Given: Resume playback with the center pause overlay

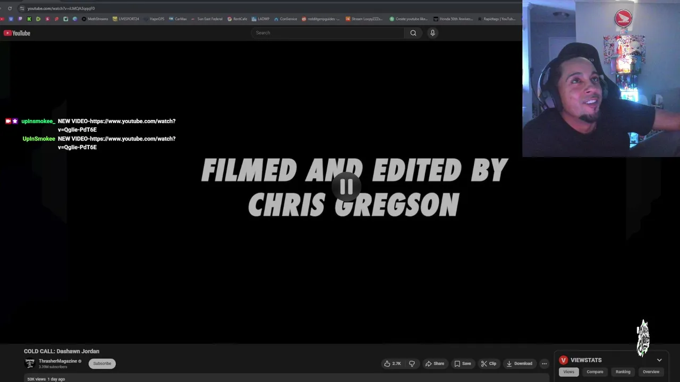Looking at the screenshot, I should [346, 187].
